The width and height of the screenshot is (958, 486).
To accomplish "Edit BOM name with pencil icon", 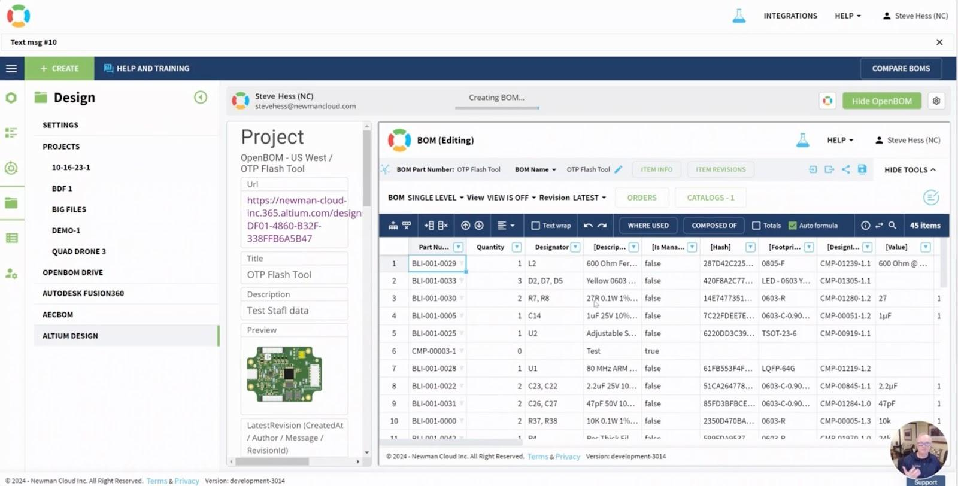I will [x=619, y=169].
